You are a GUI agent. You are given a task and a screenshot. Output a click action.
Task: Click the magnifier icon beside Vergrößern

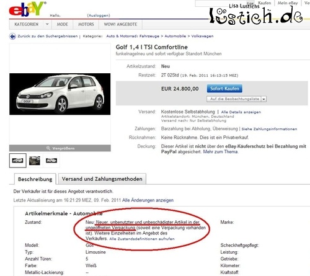48,148
